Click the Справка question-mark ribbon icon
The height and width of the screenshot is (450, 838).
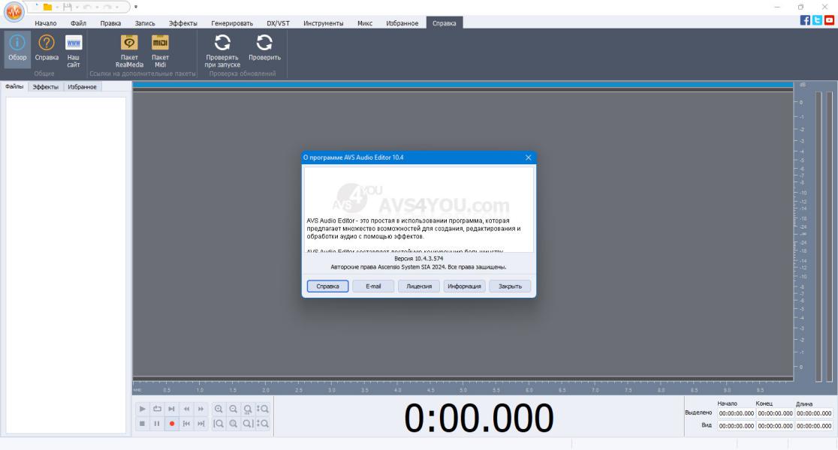pos(47,49)
